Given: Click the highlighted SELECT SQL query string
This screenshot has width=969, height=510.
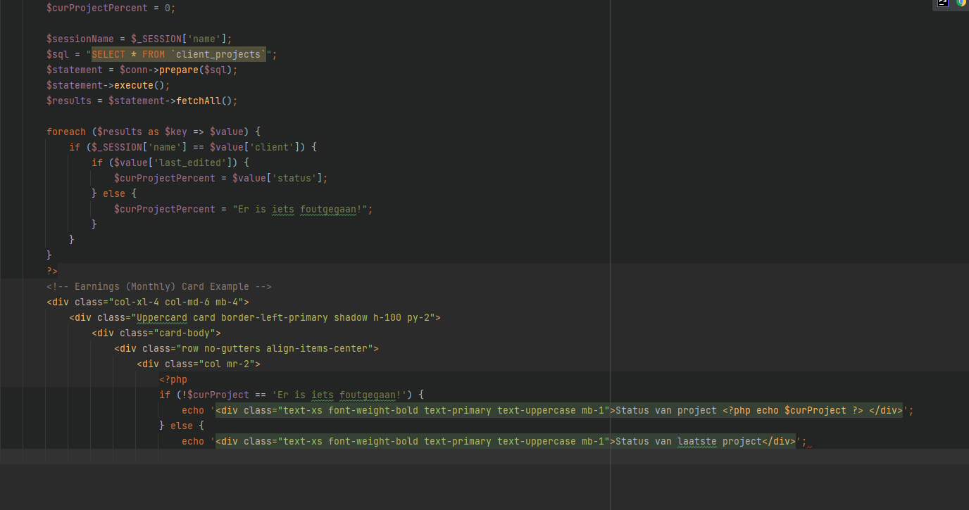Looking at the screenshot, I should [x=179, y=54].
